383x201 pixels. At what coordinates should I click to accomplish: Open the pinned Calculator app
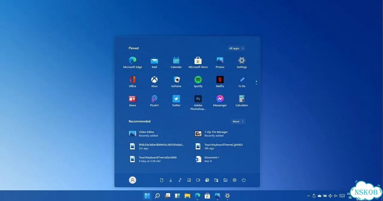click(x=242, y=101)
